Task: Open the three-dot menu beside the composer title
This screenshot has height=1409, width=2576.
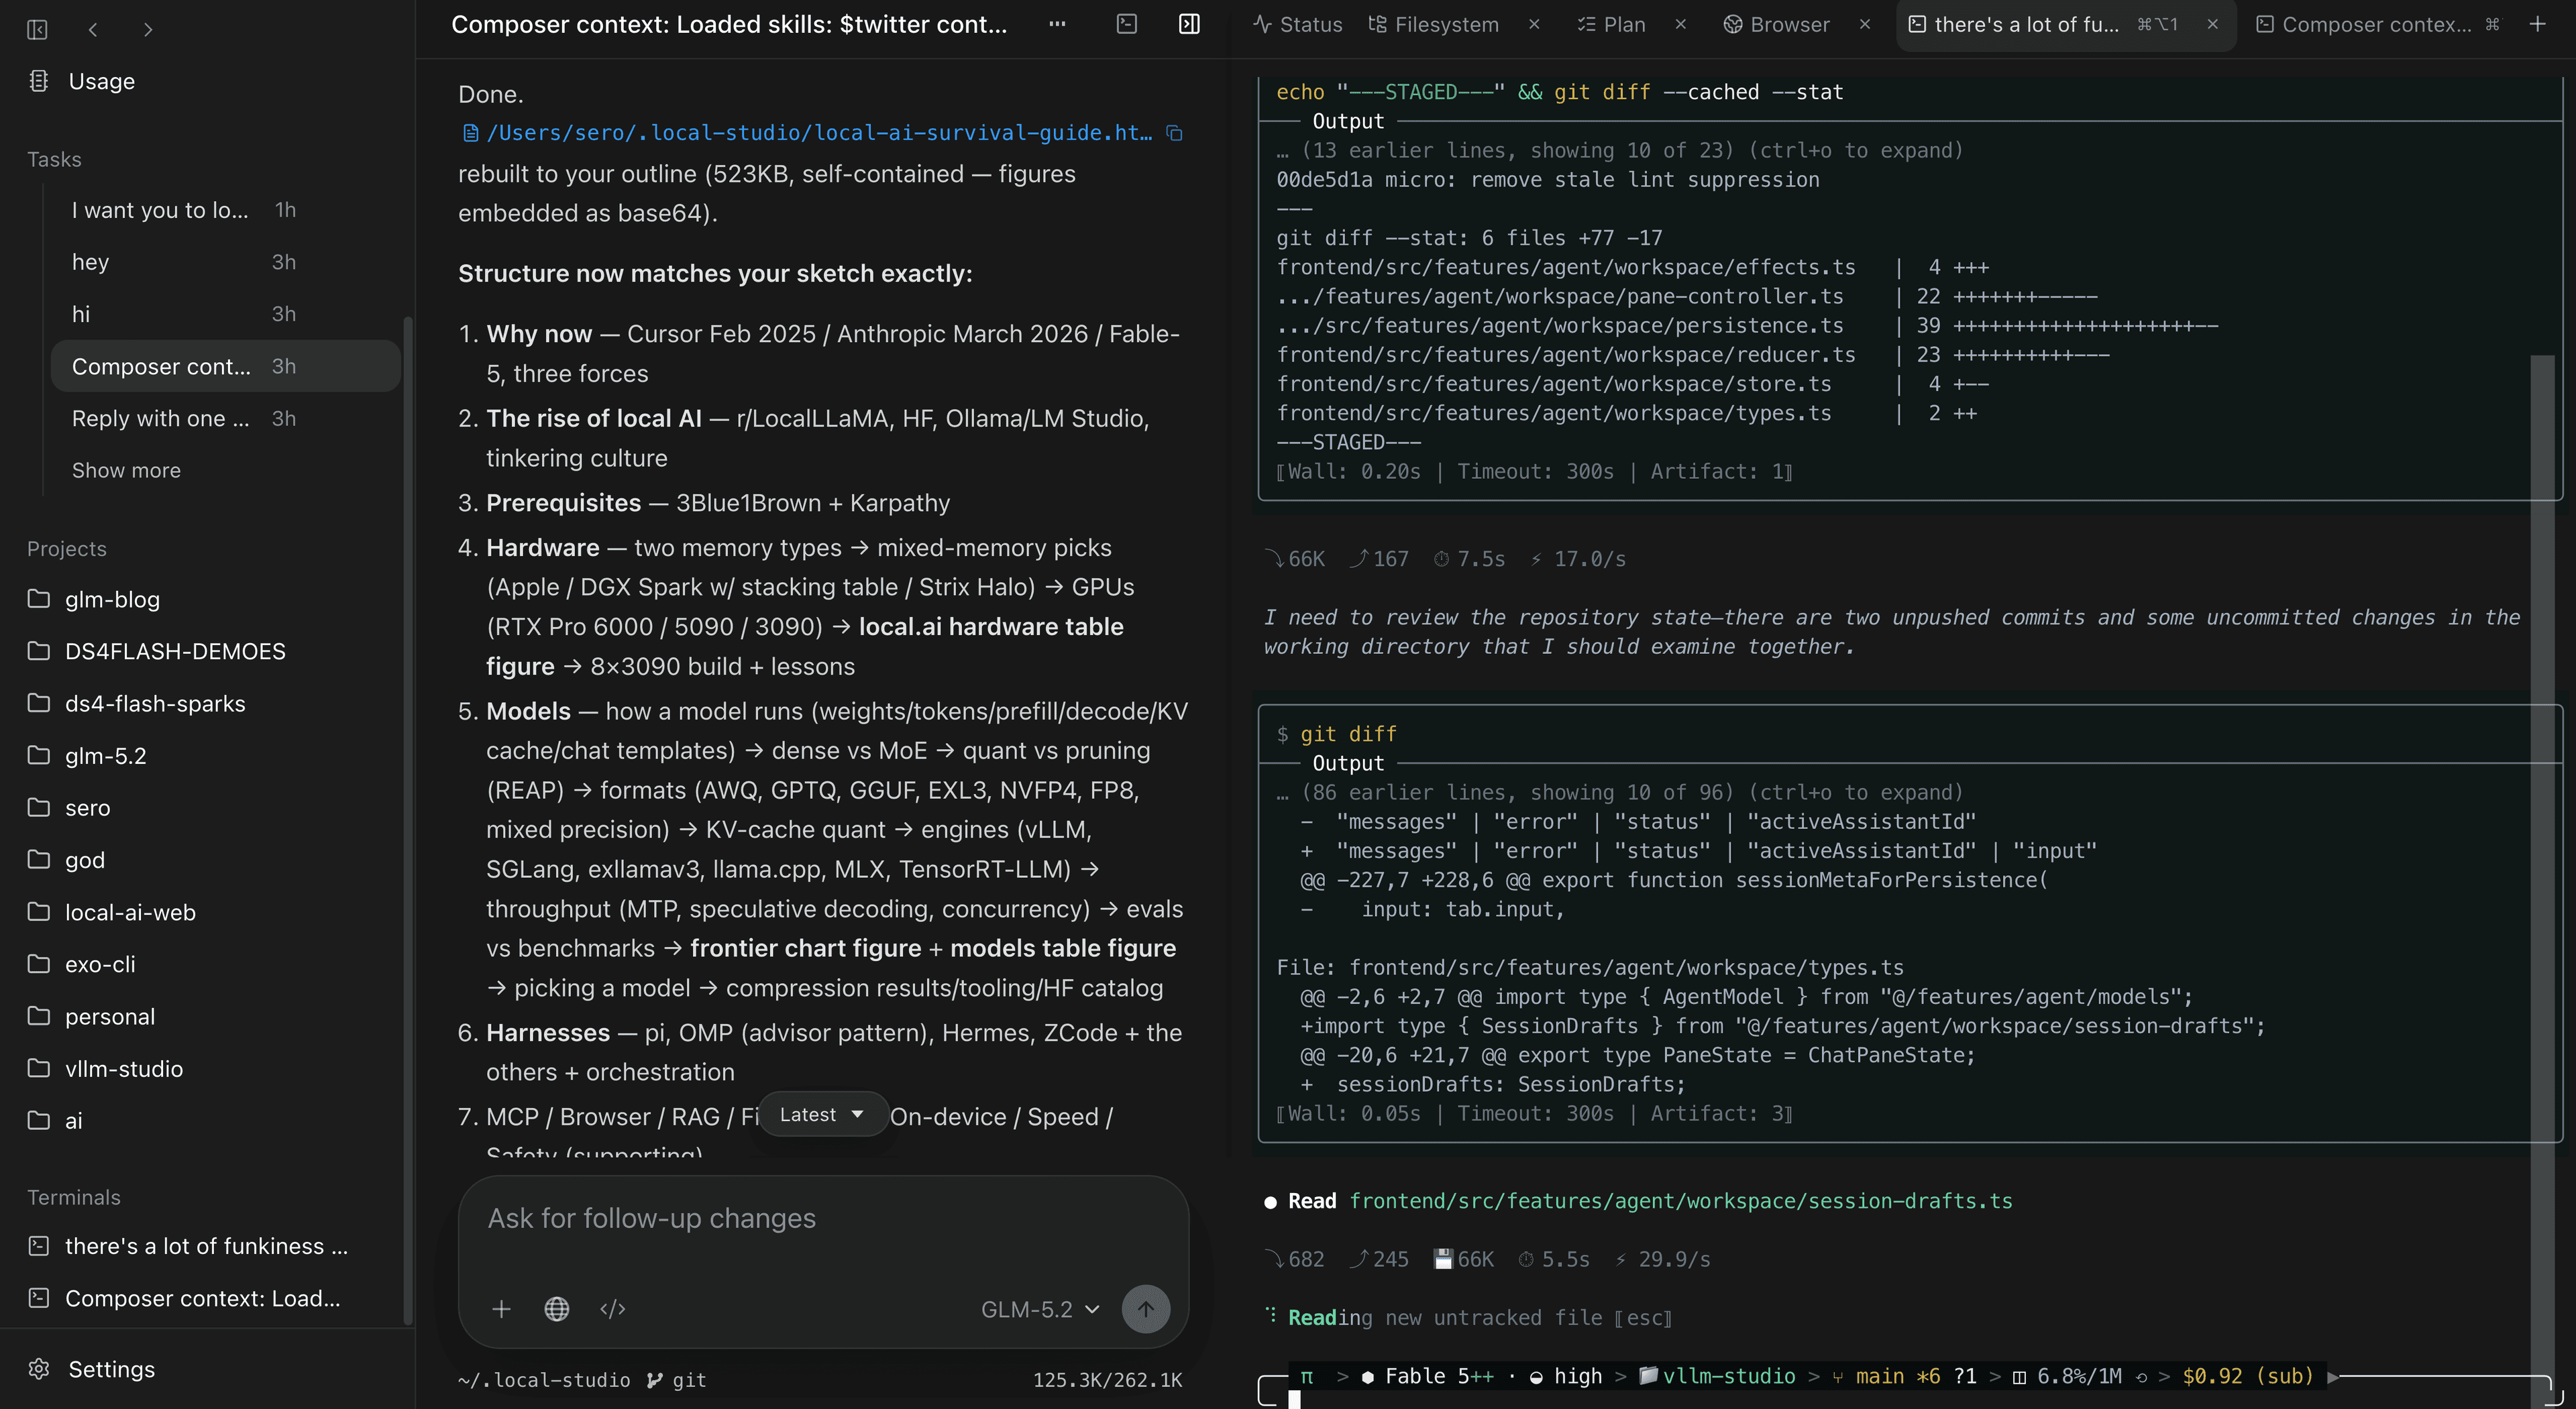Action: click(x=1057, y=24)
